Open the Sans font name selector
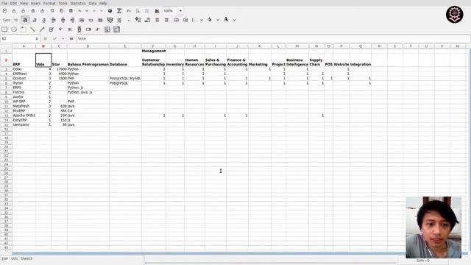 tap(7, 20)
